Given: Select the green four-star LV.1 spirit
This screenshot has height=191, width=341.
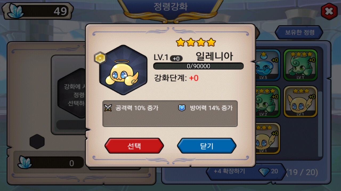Looking at the screenshot, I should point(300,65).
